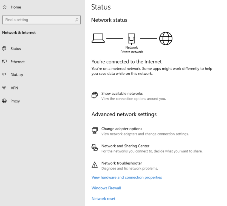Click the large Internet globe diagram icon
The height and width of the screenshot is (206, 227).
tap(166, 38)
